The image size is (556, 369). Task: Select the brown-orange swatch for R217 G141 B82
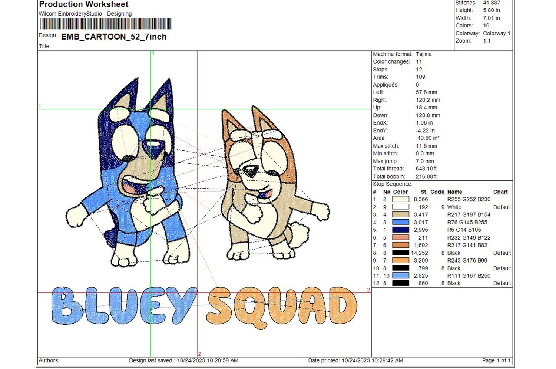[x=400, y=245]
